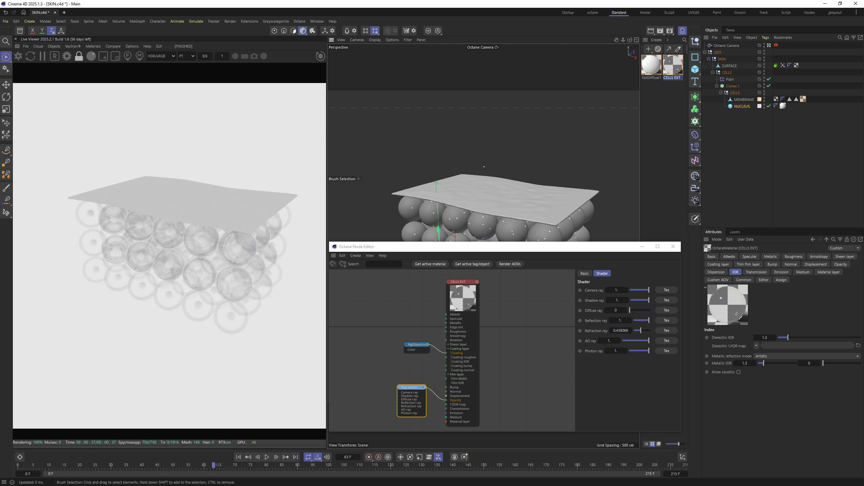Switch to the Transmission material tab

pyautogui.click(x=756, y=272)
